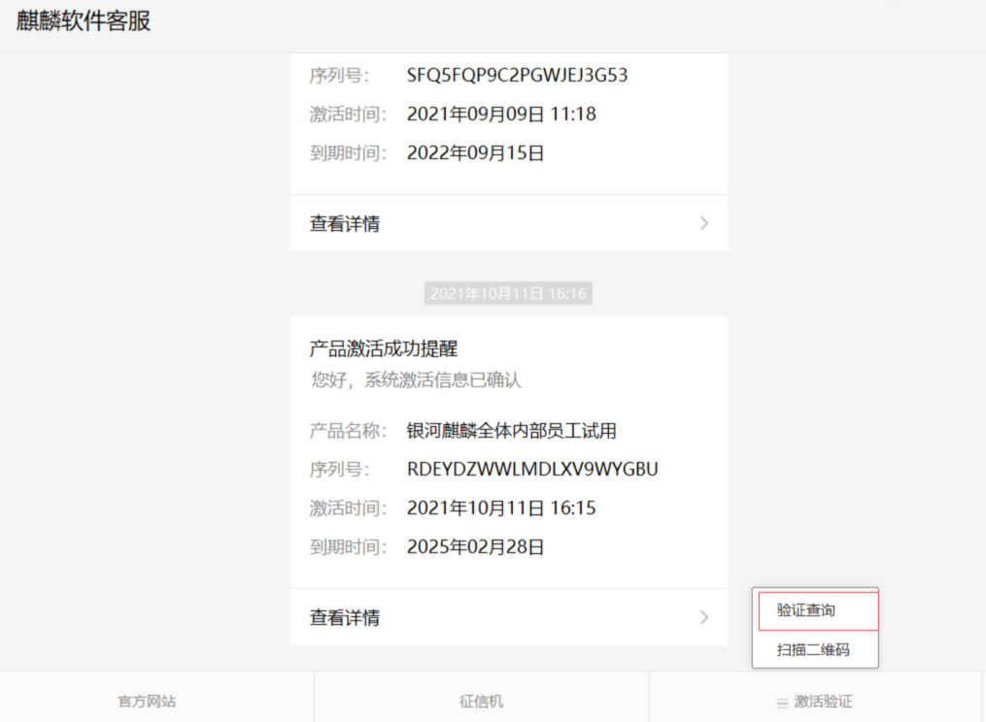Viewport: 986px width, 722px height.
Task: Open the 征信机 bottom menu
Action: [x=482, y=702]
